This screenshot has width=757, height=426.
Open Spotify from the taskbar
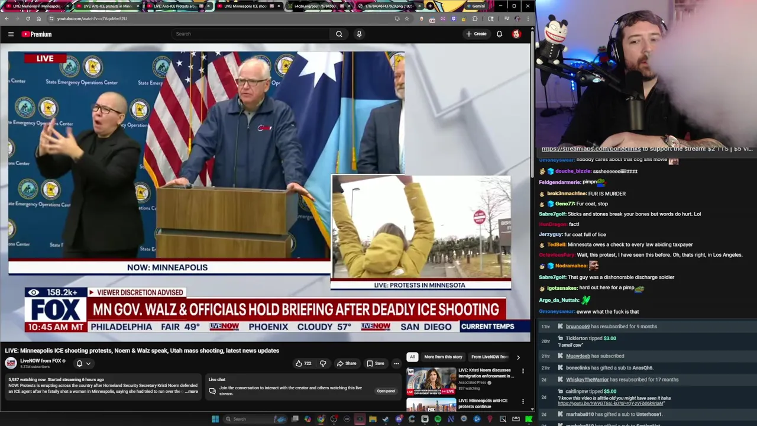click(x=438, y=419)
